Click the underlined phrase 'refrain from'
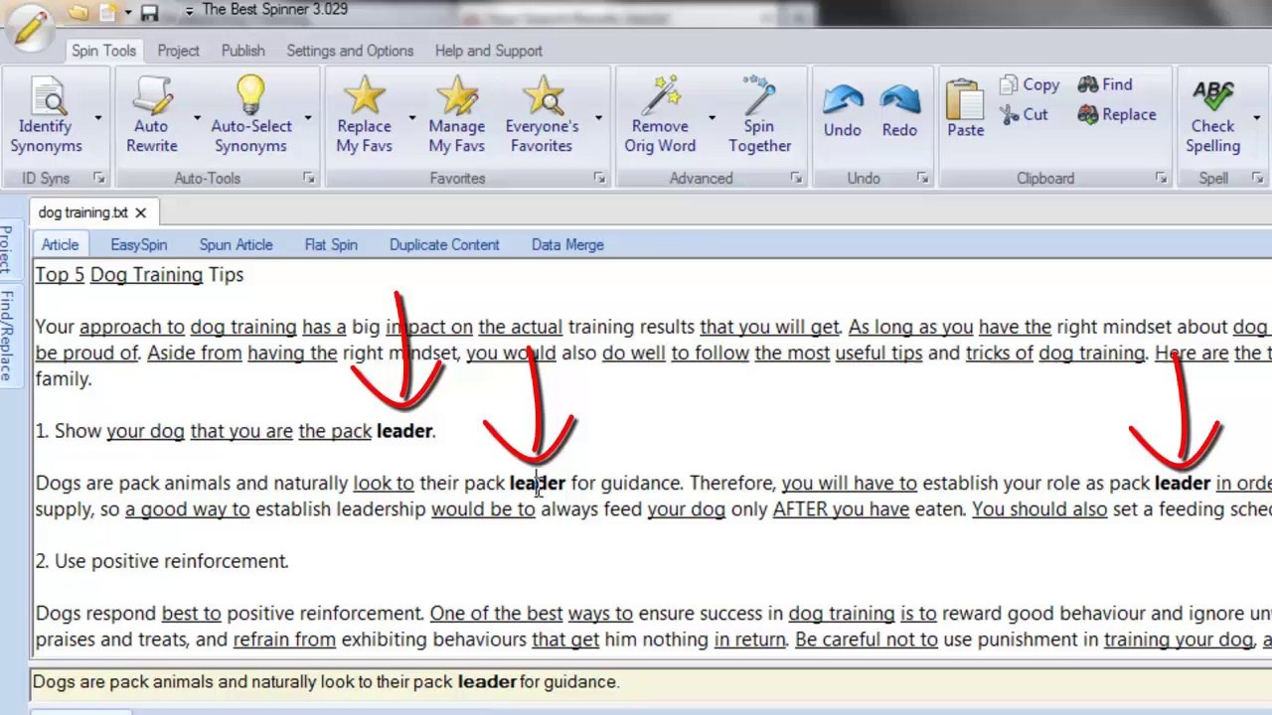1272x715 pixels. (284, 640)
